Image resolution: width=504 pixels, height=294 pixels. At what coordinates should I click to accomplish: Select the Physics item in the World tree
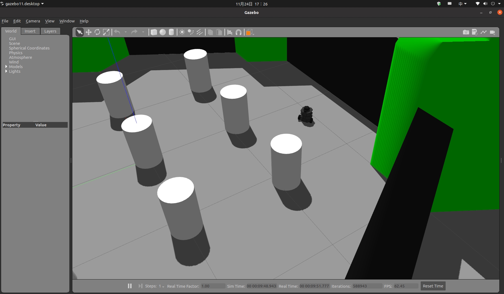(x=16, y=53)
